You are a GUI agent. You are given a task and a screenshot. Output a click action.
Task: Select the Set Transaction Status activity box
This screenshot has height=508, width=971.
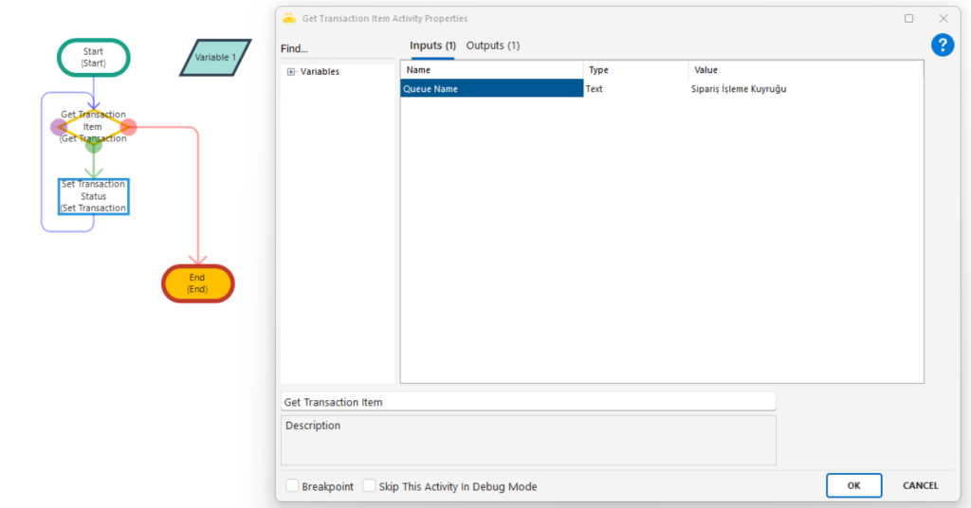coord(93,196)
